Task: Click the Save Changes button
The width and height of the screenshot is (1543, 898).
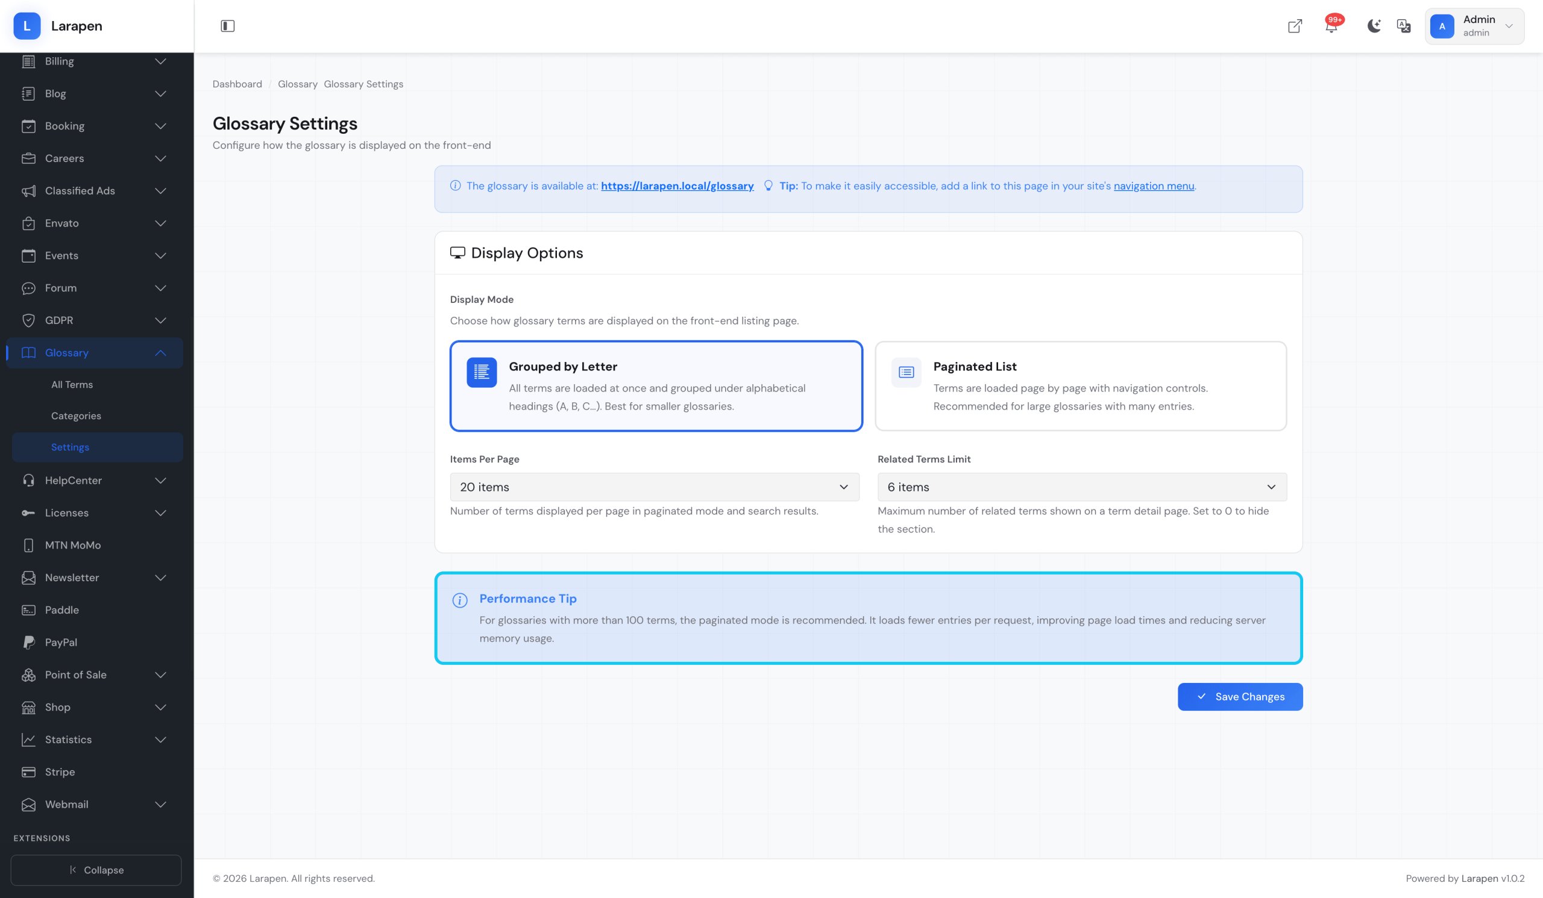Action: (1239, 697)
